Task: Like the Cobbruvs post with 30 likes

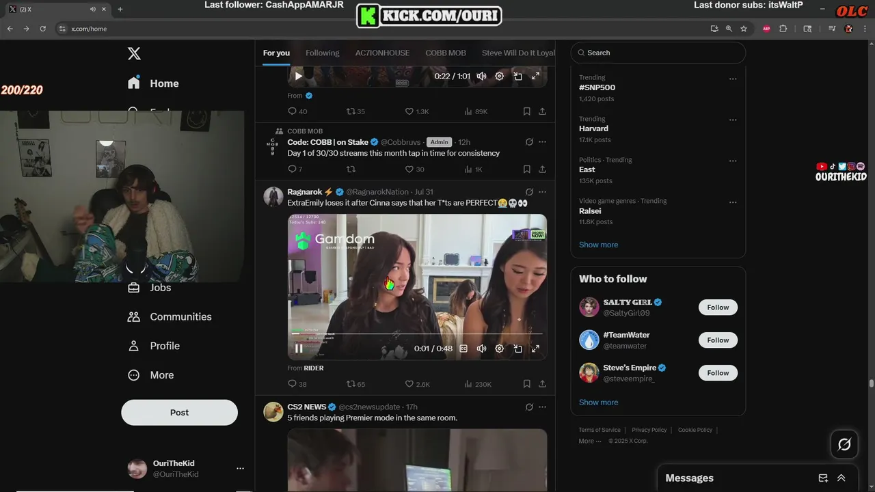Action: coord(415,169)
